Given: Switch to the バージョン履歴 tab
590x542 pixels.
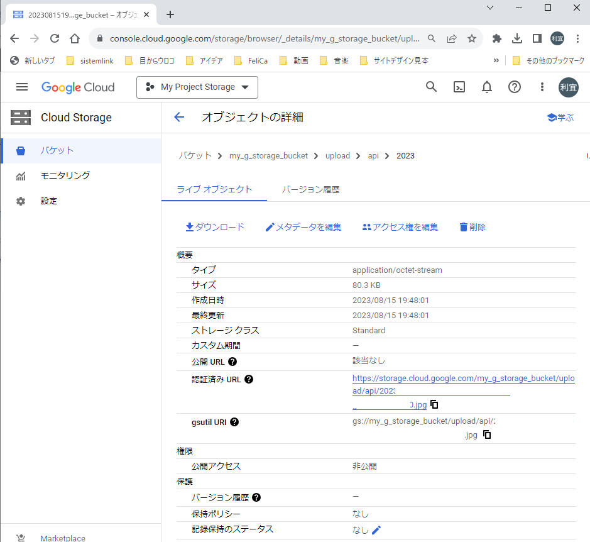Looking at the screenshot, I should [310, 189].
